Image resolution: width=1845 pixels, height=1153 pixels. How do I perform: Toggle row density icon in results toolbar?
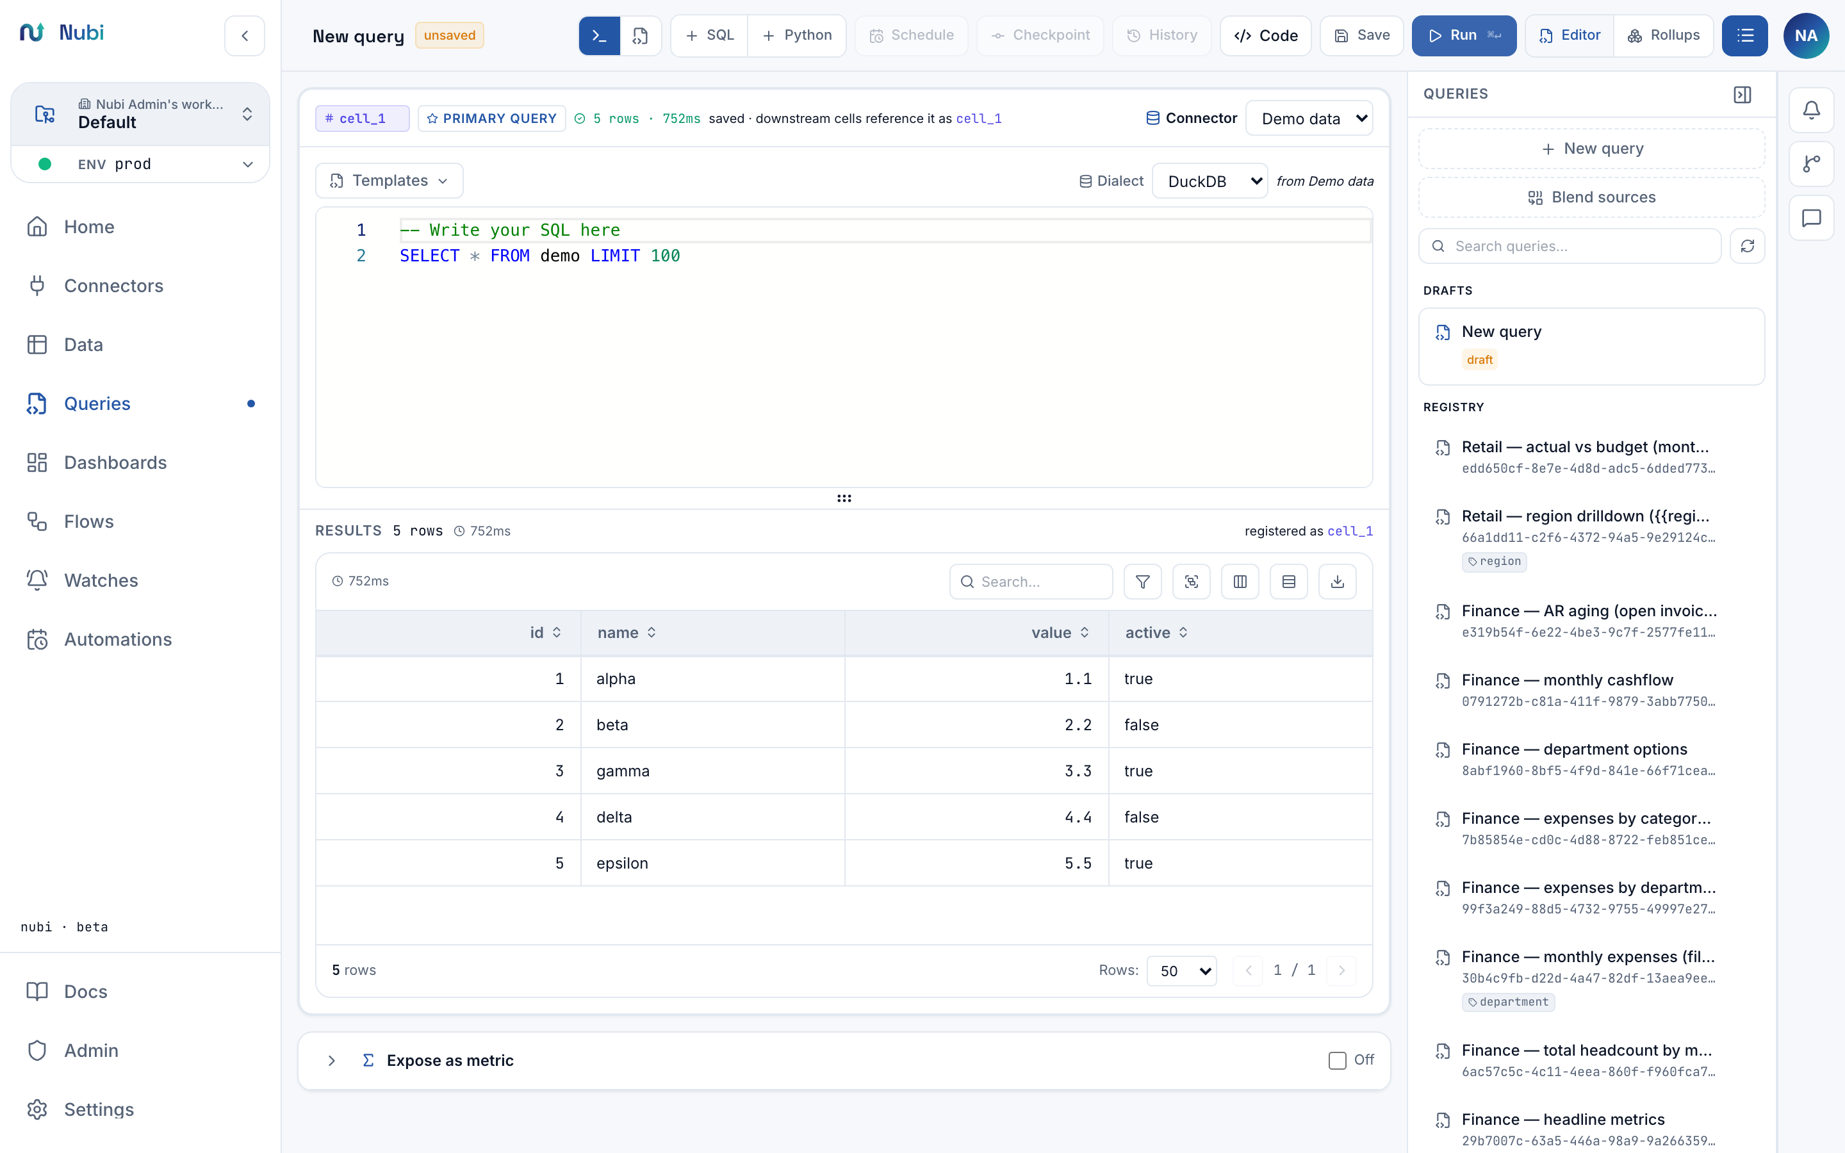1289,582
